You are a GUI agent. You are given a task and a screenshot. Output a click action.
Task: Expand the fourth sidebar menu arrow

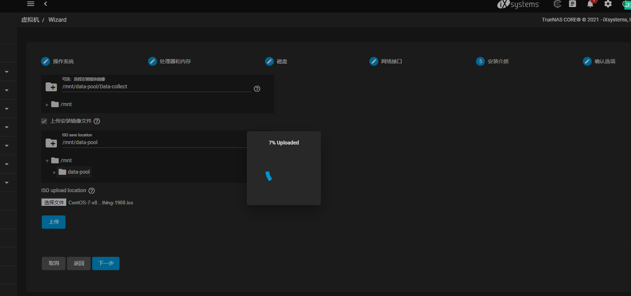coord(7,127)
